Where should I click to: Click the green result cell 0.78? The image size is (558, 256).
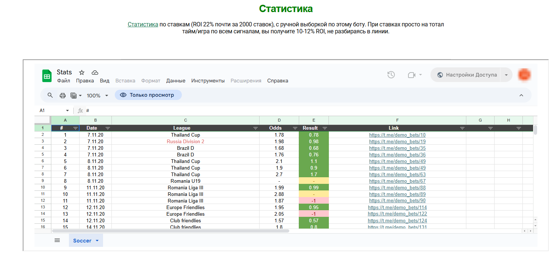(x=314, y=135)
